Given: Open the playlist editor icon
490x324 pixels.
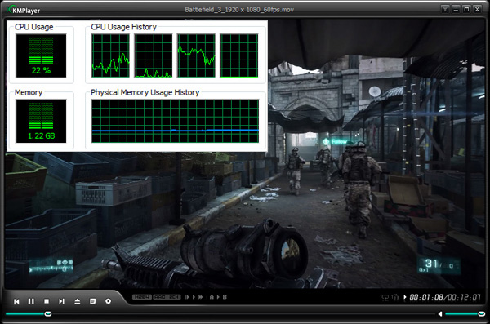Looking at the screenshot, I should 92,301.
